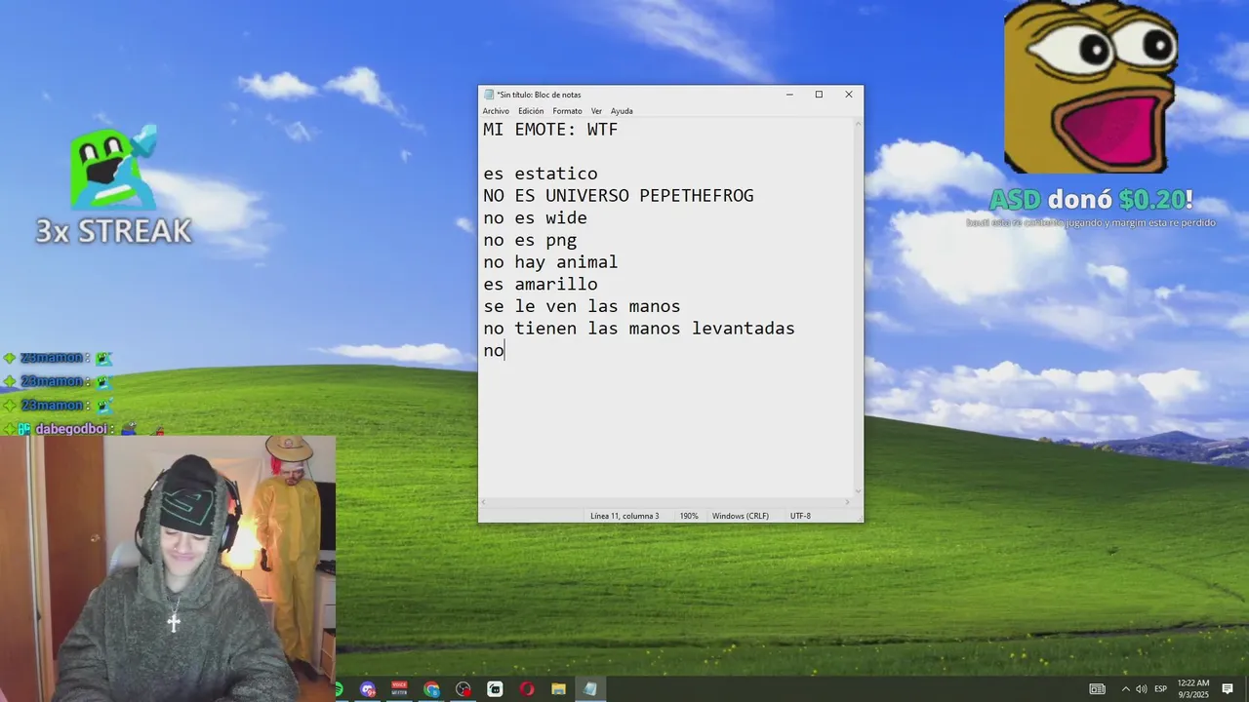Screen dimensions: 1249x702
Task: Open the Ayuda menu
Action: tap(622, 111)
